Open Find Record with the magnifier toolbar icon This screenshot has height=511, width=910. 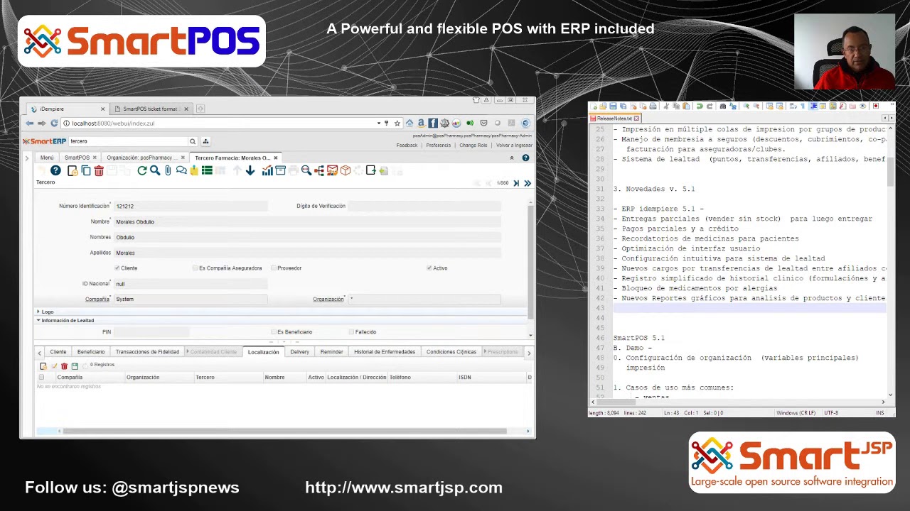(x=155, y=170)
